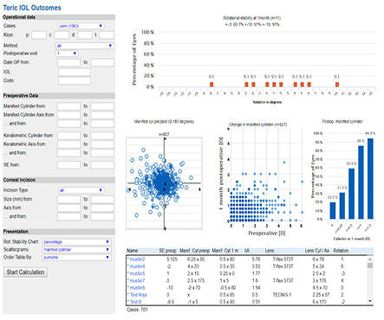Open the muster7 patient link
Screen dimensions: 384x320
[137, 280]
